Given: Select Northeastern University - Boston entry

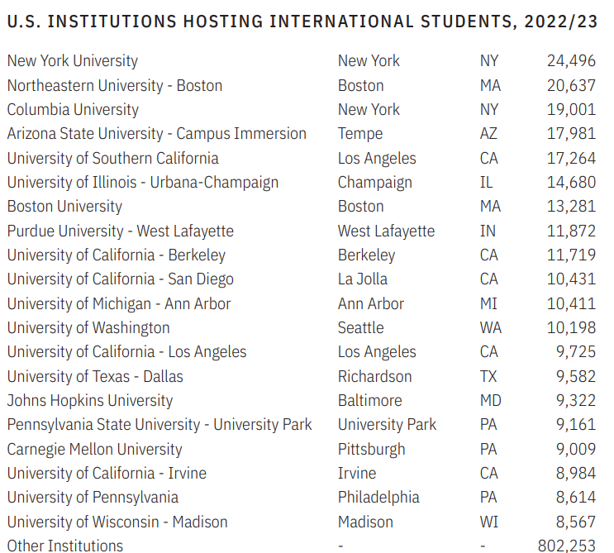Looking at the screenshot, I should 115,85.
